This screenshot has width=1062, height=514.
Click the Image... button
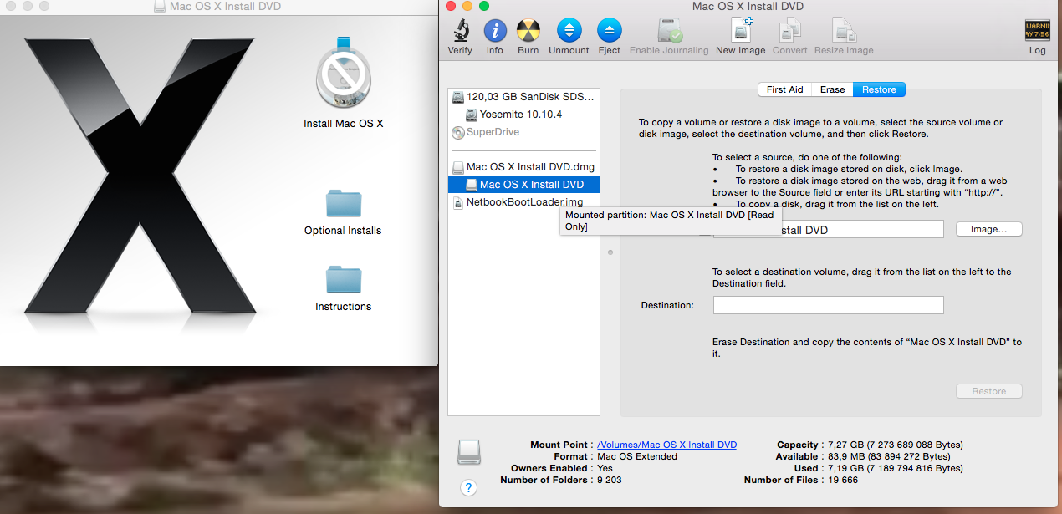[988, 229]
